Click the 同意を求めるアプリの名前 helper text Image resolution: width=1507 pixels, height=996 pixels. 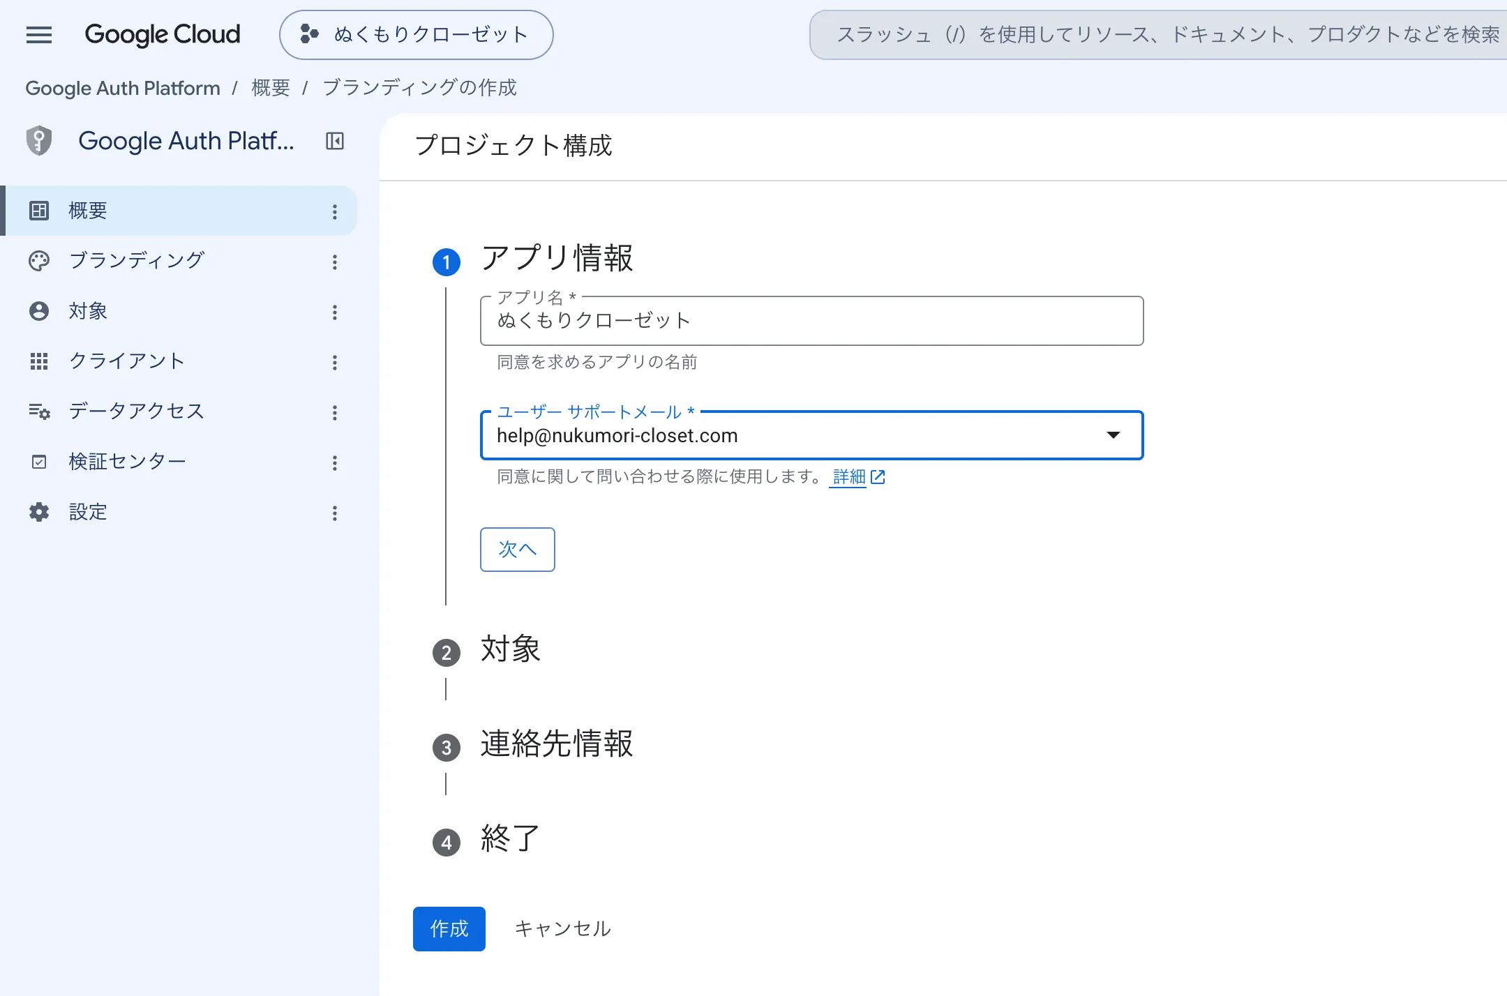pyautogui.click(x=597, y=362)
